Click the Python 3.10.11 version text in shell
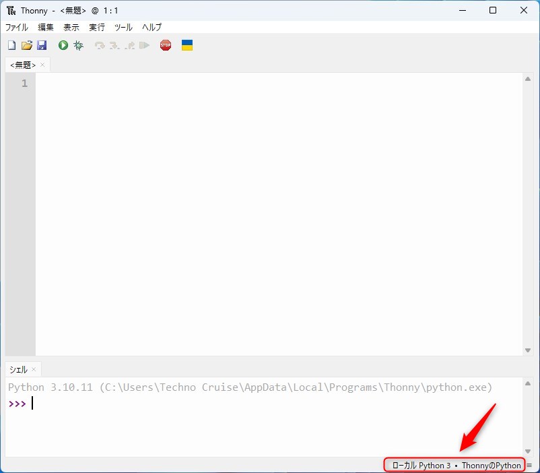The width and height of the screenshot is (540, 473). (x=50, y=387)
